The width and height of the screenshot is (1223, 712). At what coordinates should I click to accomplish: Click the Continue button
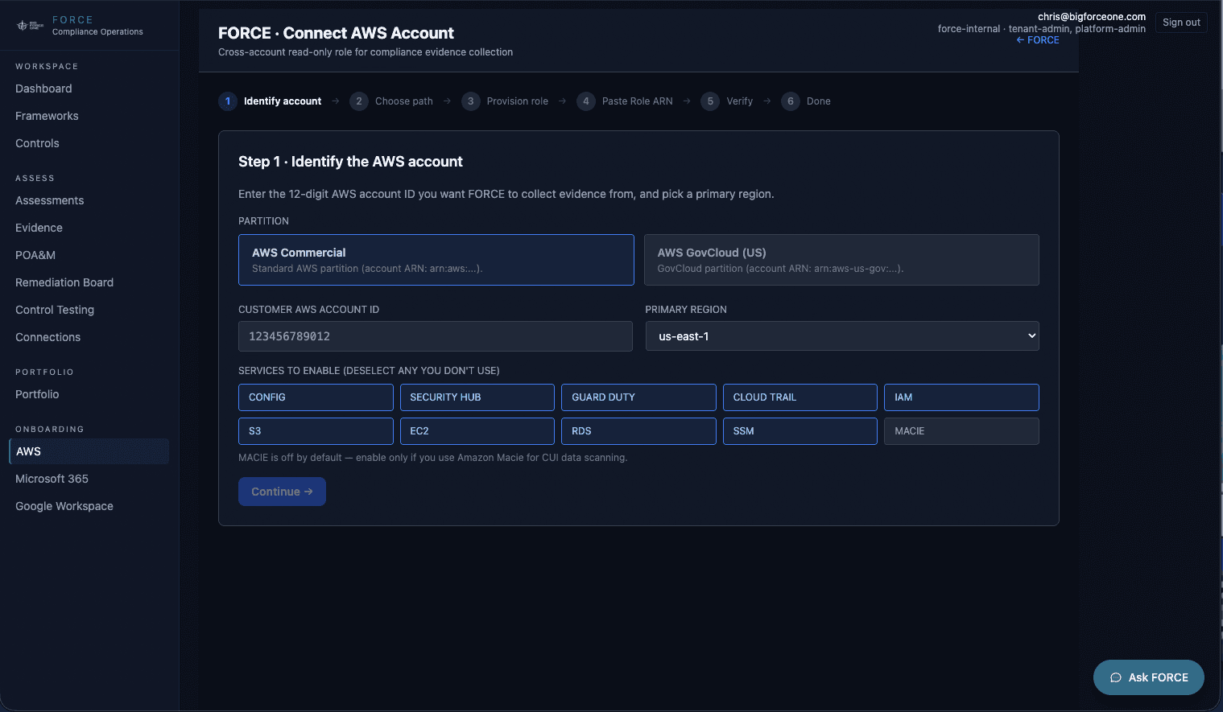[x=282, y=492]
